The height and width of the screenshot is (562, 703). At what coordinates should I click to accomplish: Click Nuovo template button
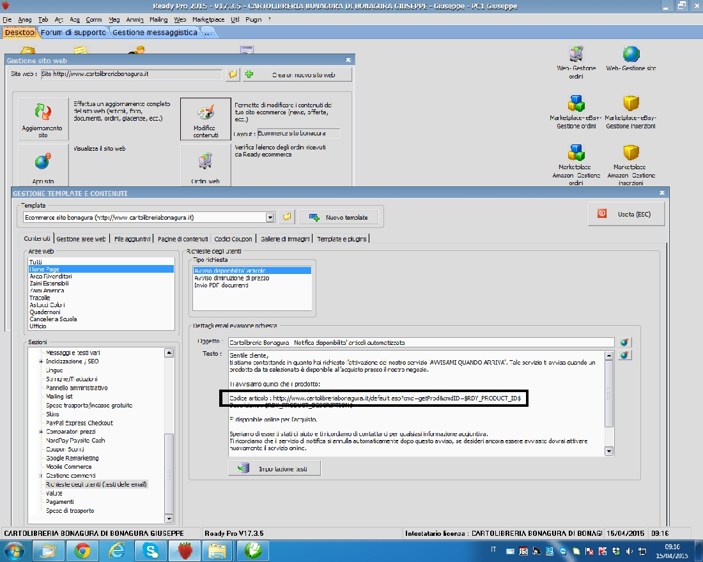339,217
